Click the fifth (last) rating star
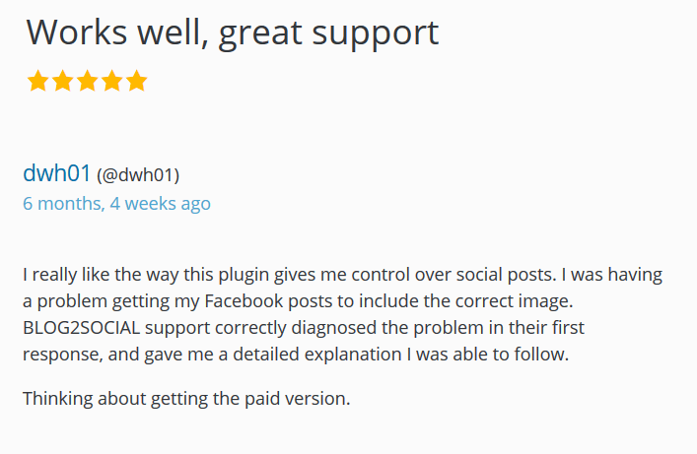 136,81
